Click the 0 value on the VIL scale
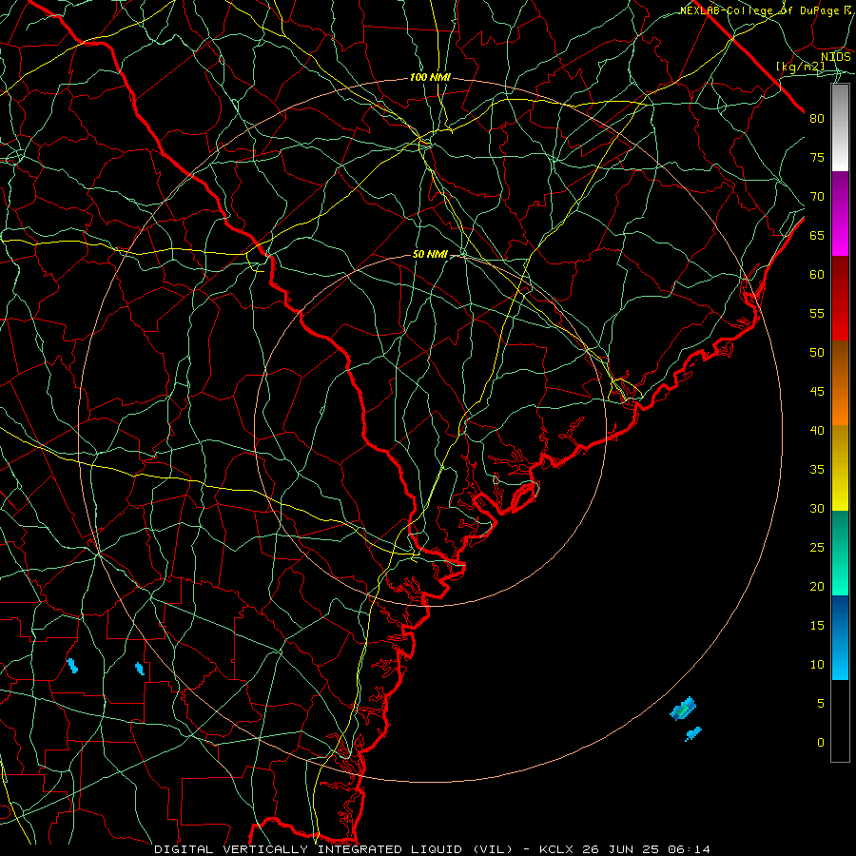Image resolution: width=856 pixels, height=856 pixels. coord(821,743)
